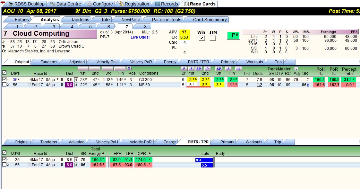Image resolution: width=360 pixels, height=189 pixels.
Task: Click the green 31.3 Percept Total cell
Action: coord(349,80)
